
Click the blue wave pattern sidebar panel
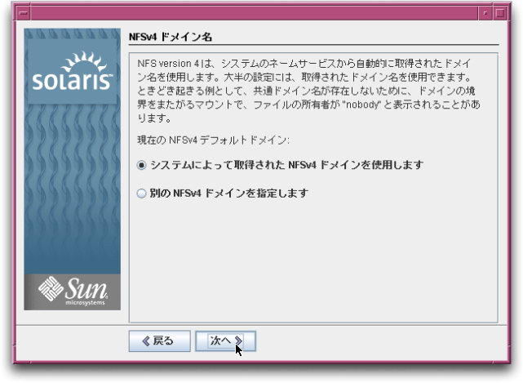pos(73,189)
